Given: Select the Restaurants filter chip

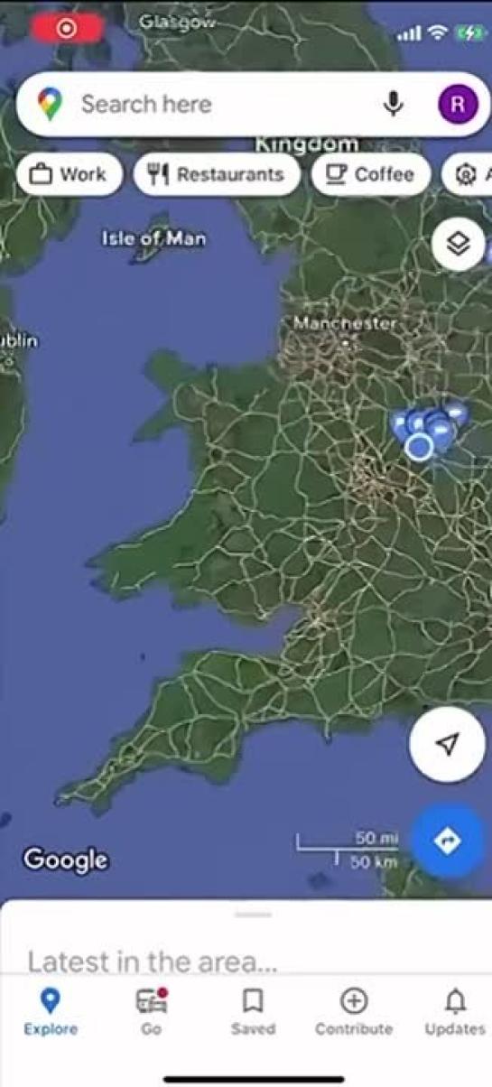Looking at the screenshot, I should tap(217, 174).
